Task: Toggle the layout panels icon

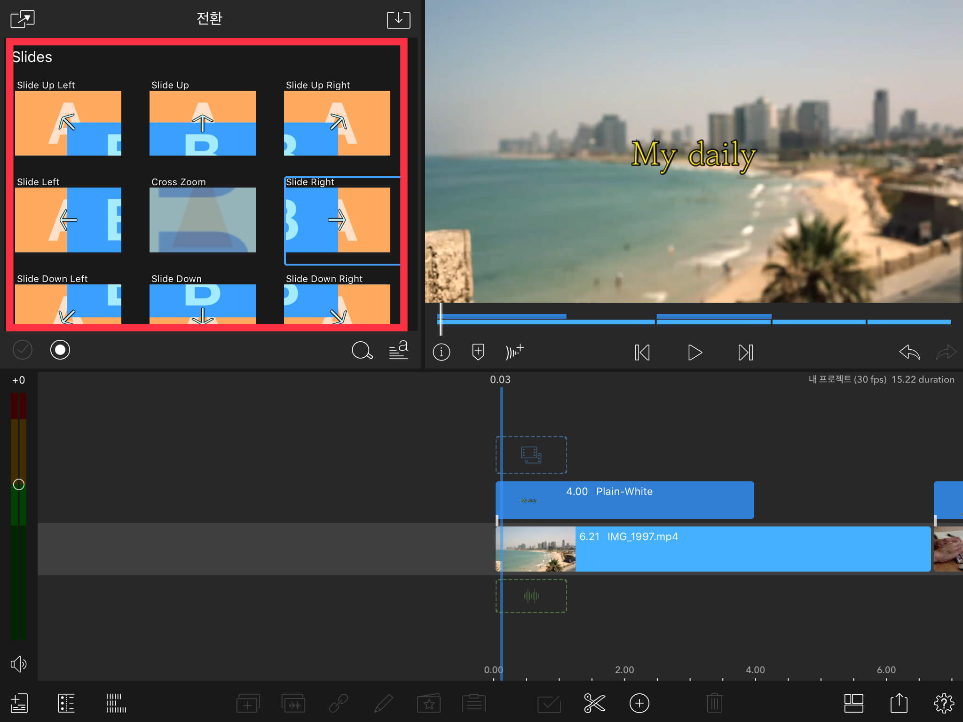Action: pyautogui.click(x=853, y=703)
